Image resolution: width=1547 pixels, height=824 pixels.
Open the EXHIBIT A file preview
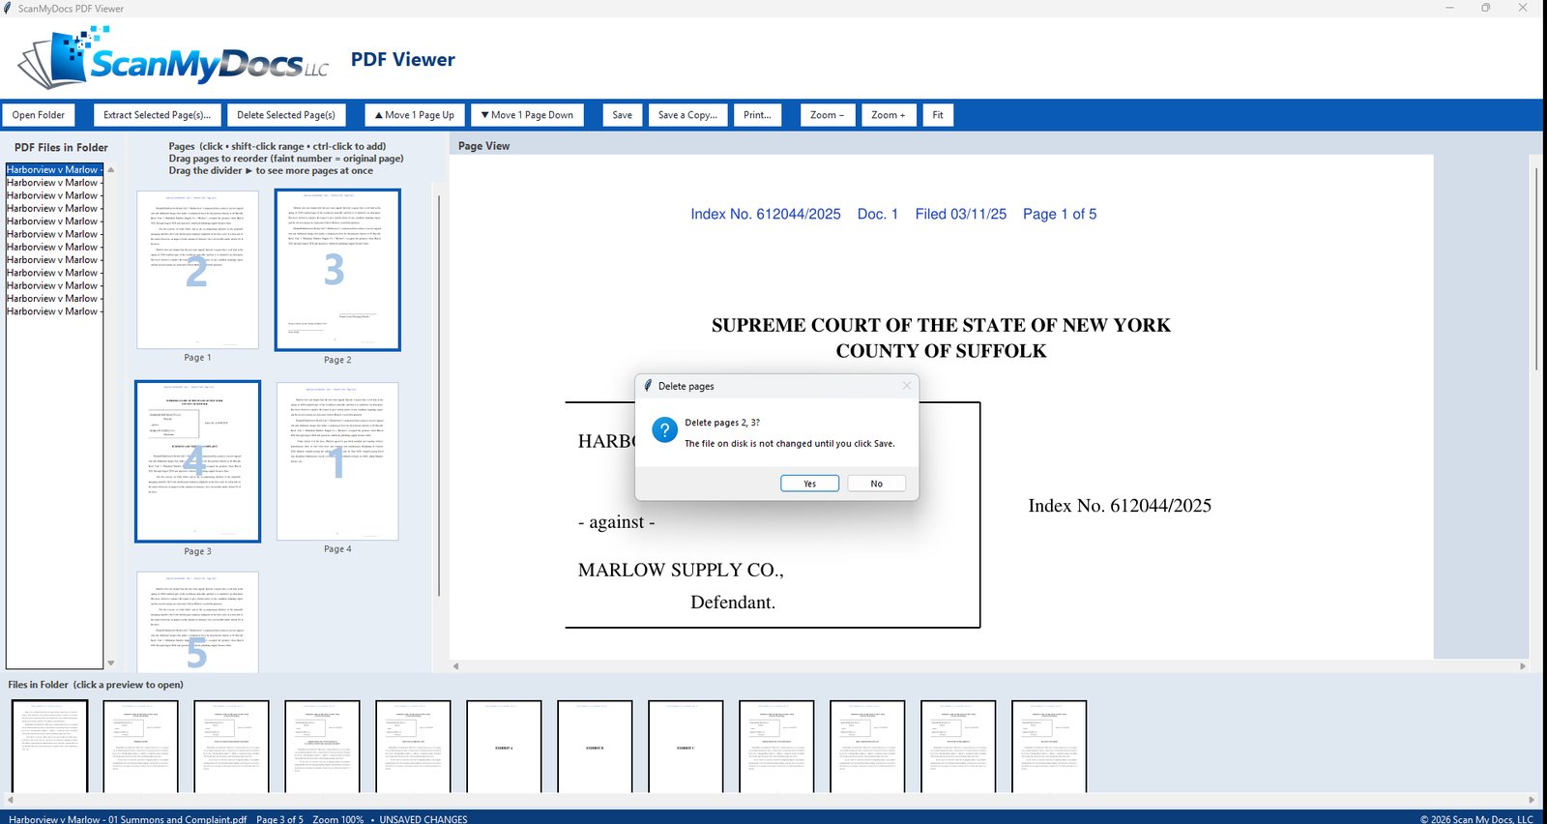504,747
